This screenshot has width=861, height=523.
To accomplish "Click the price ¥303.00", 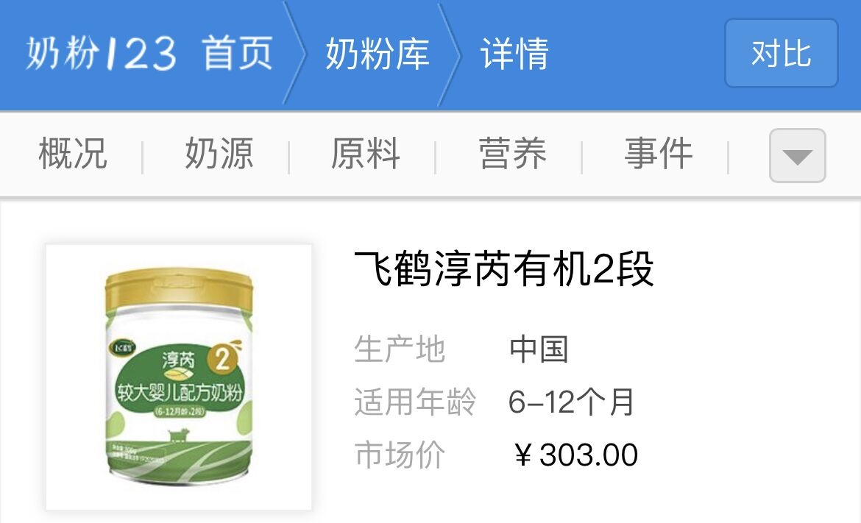I will [576, 455].
